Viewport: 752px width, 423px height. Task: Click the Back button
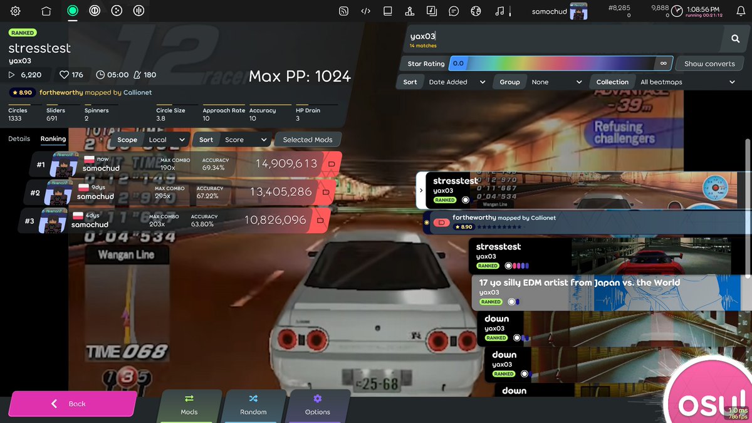(72, 404)
